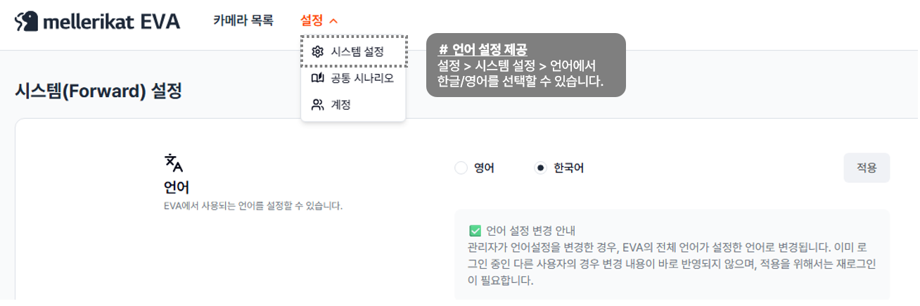
Task: Click the gear icon beside 시스템 설정
Action: (x=317, y=51)
